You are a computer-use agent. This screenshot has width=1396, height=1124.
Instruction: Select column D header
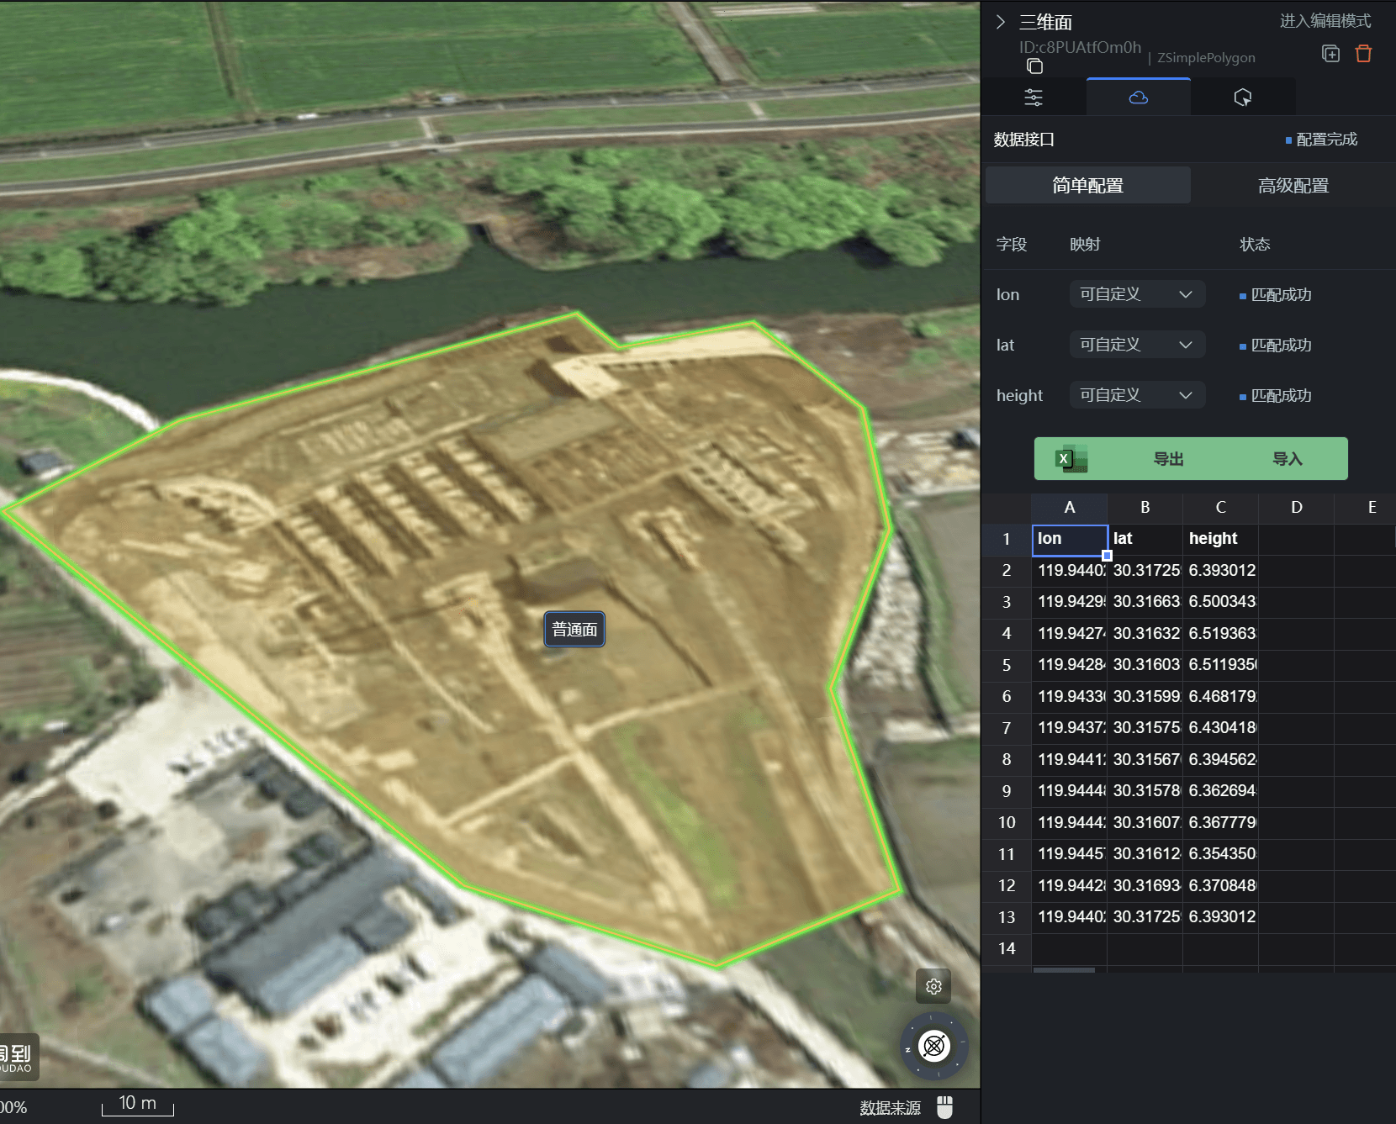1296,508
